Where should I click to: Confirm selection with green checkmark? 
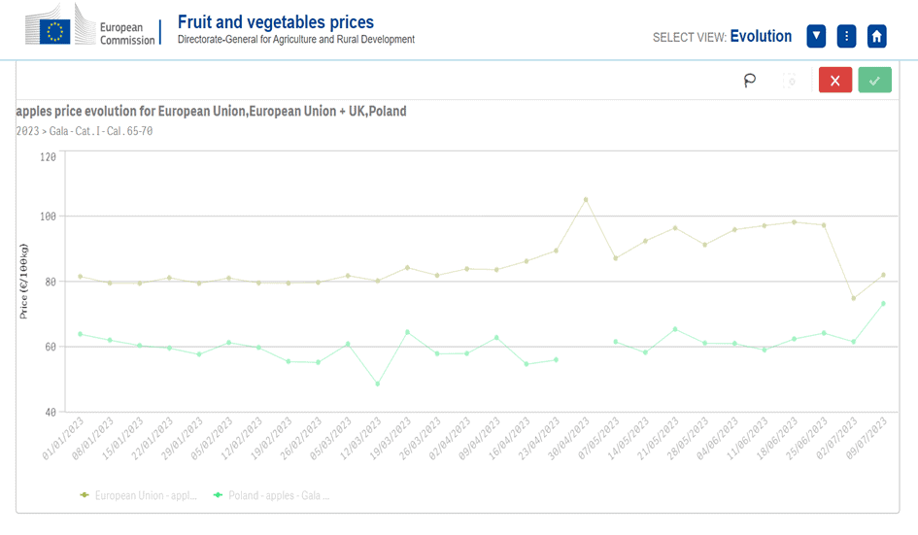pyautogui.click(x=874, y=81)
